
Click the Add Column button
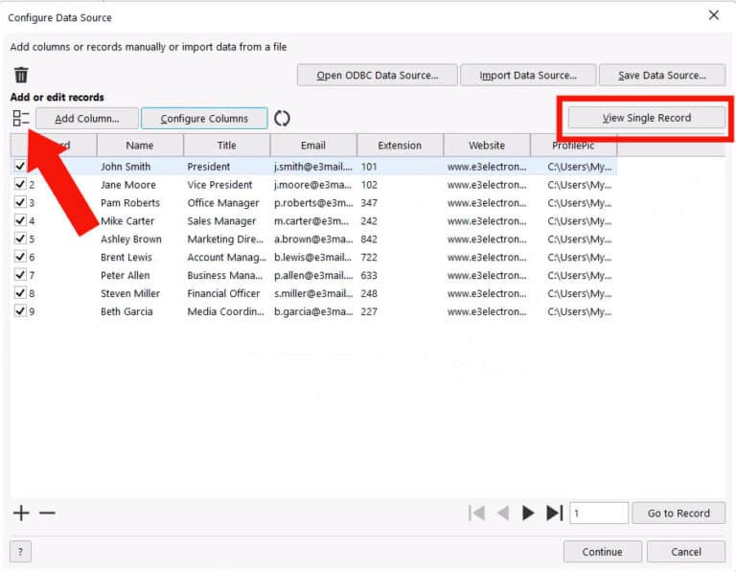[x=87, y=118]
